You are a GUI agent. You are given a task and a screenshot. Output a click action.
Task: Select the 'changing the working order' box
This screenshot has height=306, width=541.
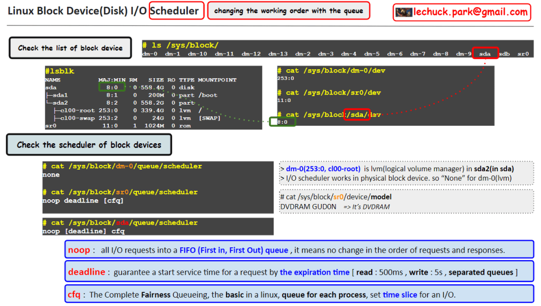288,11
